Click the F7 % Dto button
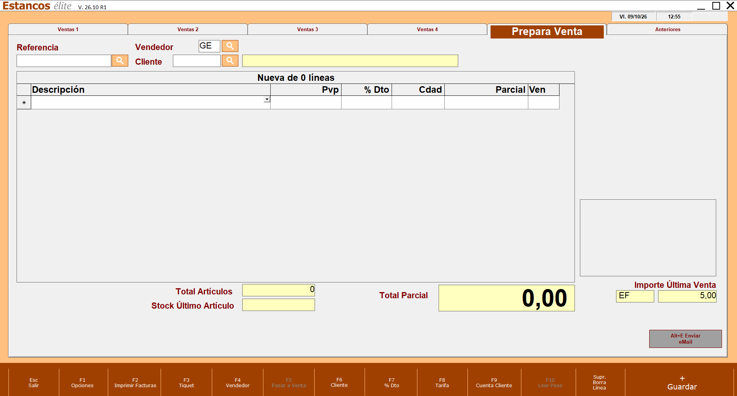Viewport: 737px width, 396px height. coord(392,383)
